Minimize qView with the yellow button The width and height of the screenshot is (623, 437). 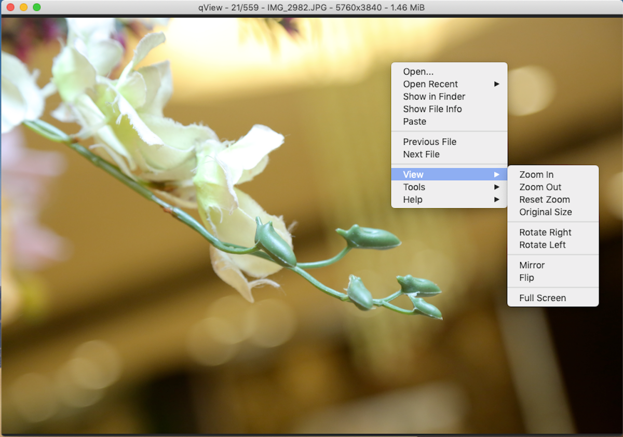23,8
